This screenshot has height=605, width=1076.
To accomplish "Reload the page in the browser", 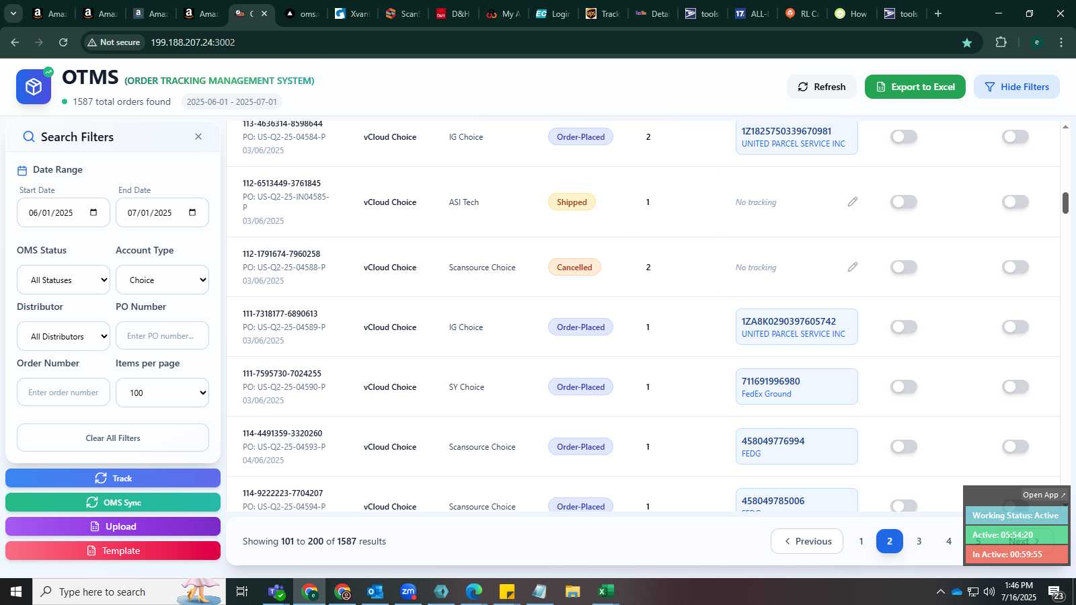I will [63, 42].
